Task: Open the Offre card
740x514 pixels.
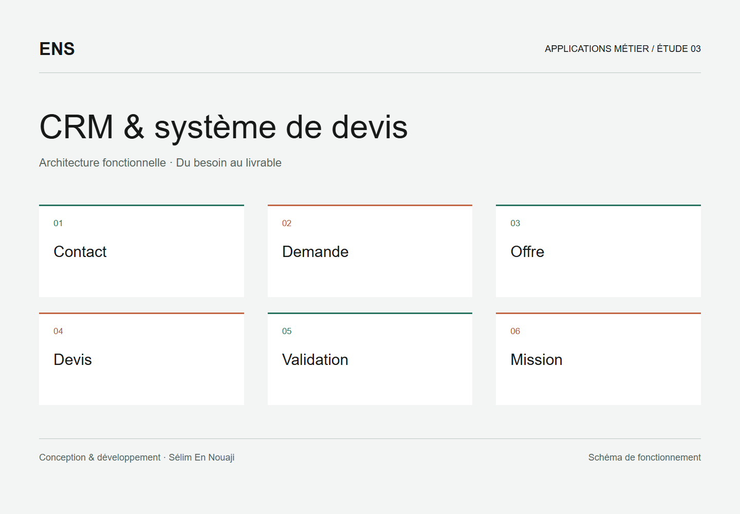Action: [x=598, y=251]
